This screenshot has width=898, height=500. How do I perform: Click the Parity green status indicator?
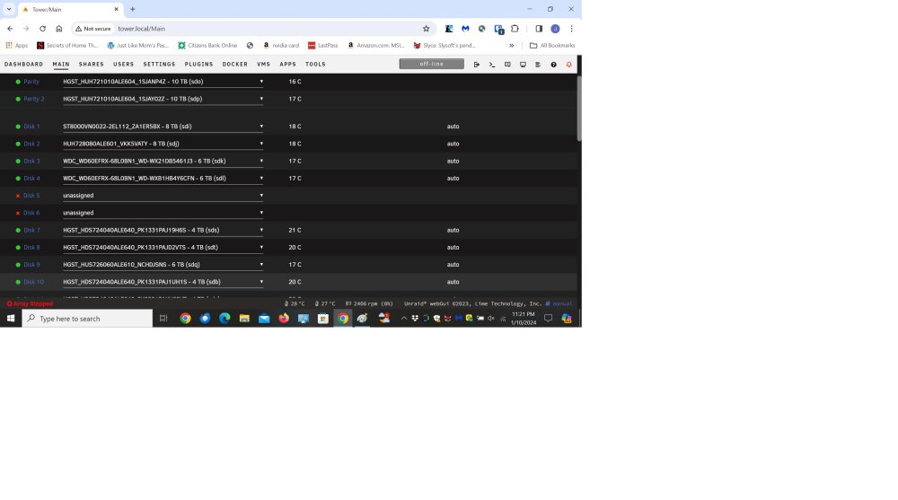coord(18,82)
